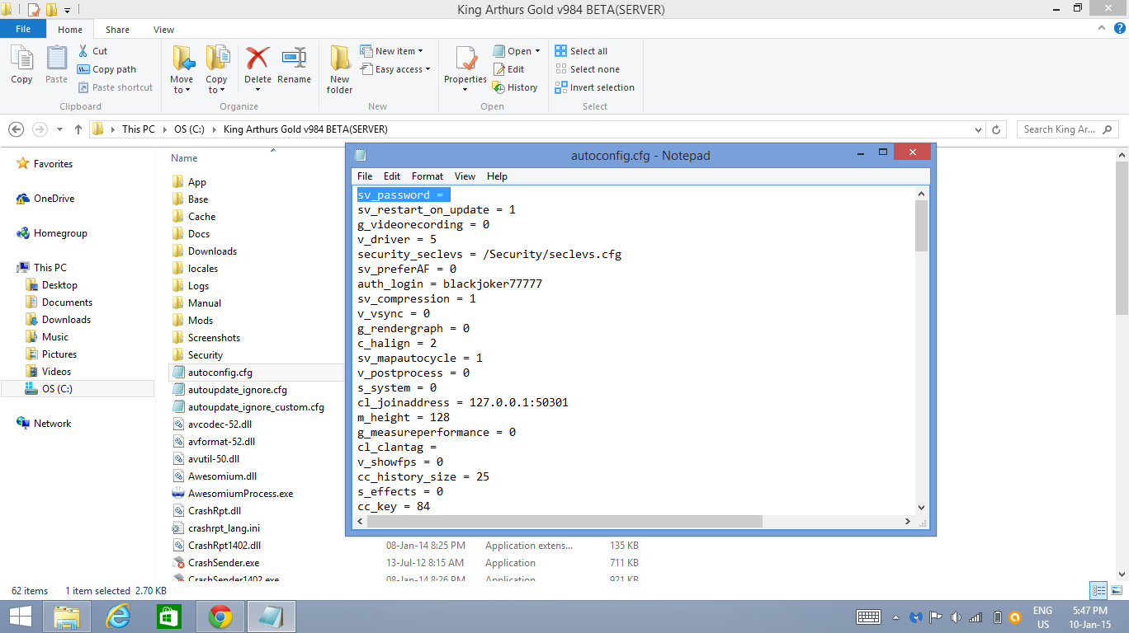Screen dimensions: 1129x633
Task: Open the on-screen keyboard tray icon
Action: coord(868,617)
